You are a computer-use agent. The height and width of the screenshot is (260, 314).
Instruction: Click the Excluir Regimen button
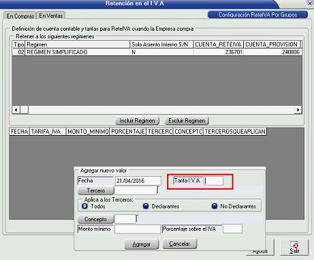[187, 121]
